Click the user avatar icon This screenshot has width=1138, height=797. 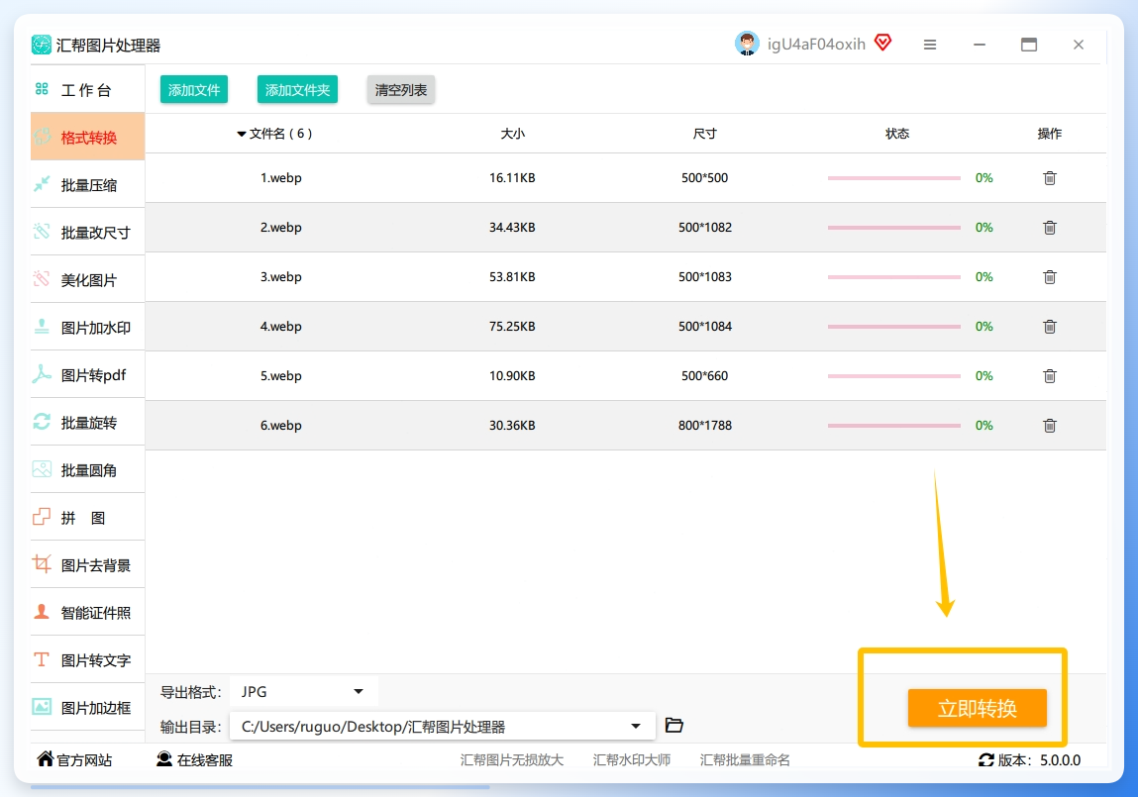(x=747, y=44)
